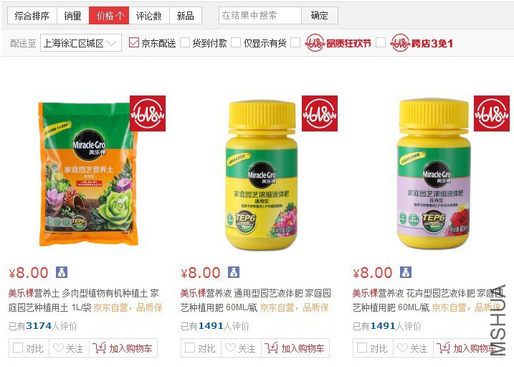Open the 上海徐汇区城区 delivery dropdown
Screen dimensions: 514x367
click(x=80, y=43)
